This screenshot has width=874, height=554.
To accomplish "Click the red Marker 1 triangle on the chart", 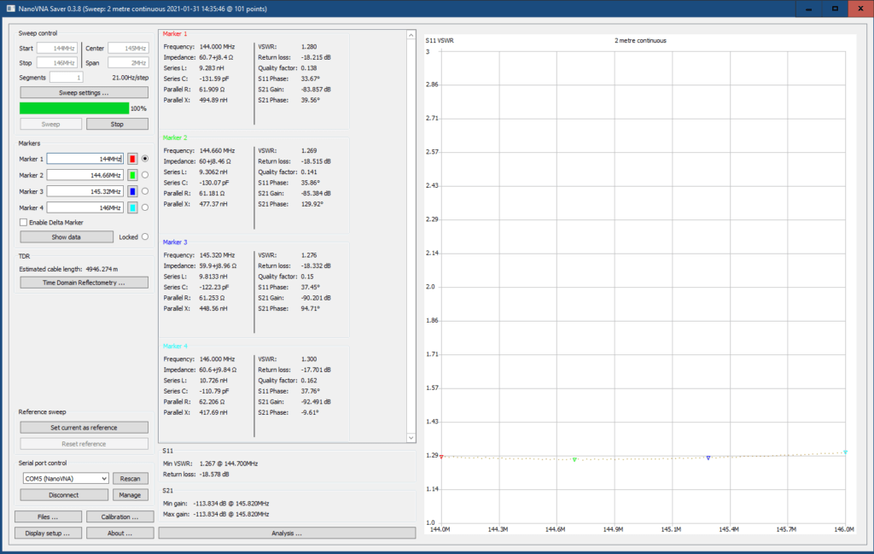I will click(x=441, y=457).
